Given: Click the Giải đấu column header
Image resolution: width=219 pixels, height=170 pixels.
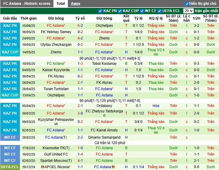Looking at the screenshot, I should pos(10,18).
